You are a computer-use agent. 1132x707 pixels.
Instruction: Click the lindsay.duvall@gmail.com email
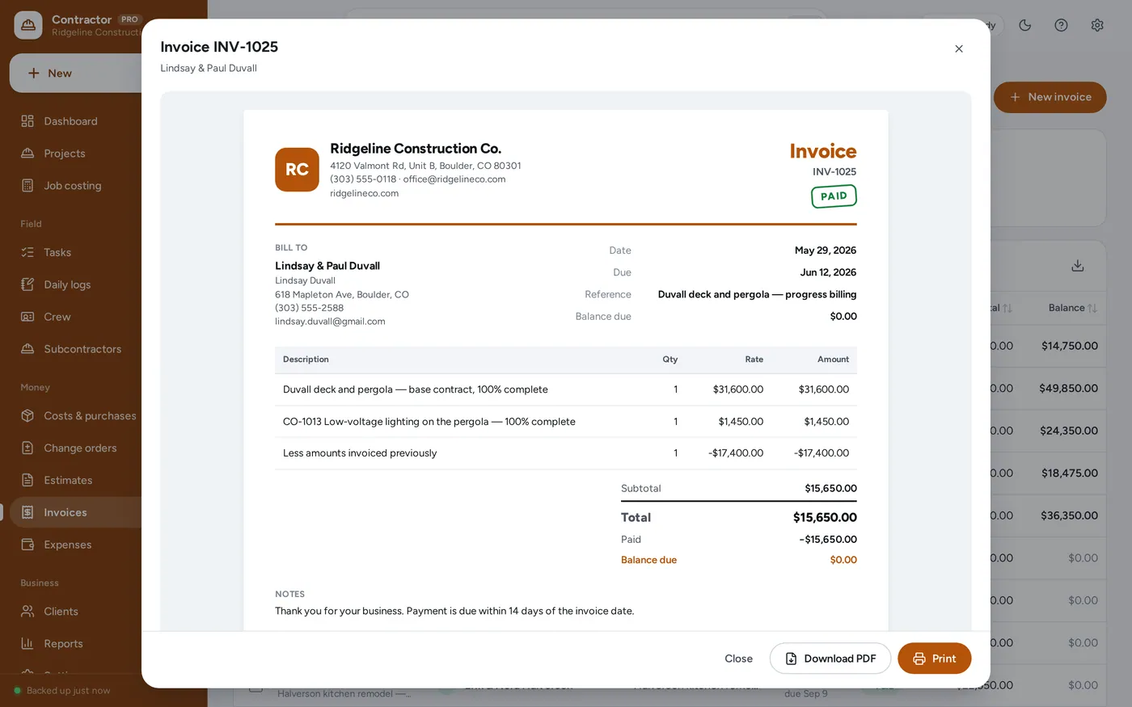click(330, 322)
